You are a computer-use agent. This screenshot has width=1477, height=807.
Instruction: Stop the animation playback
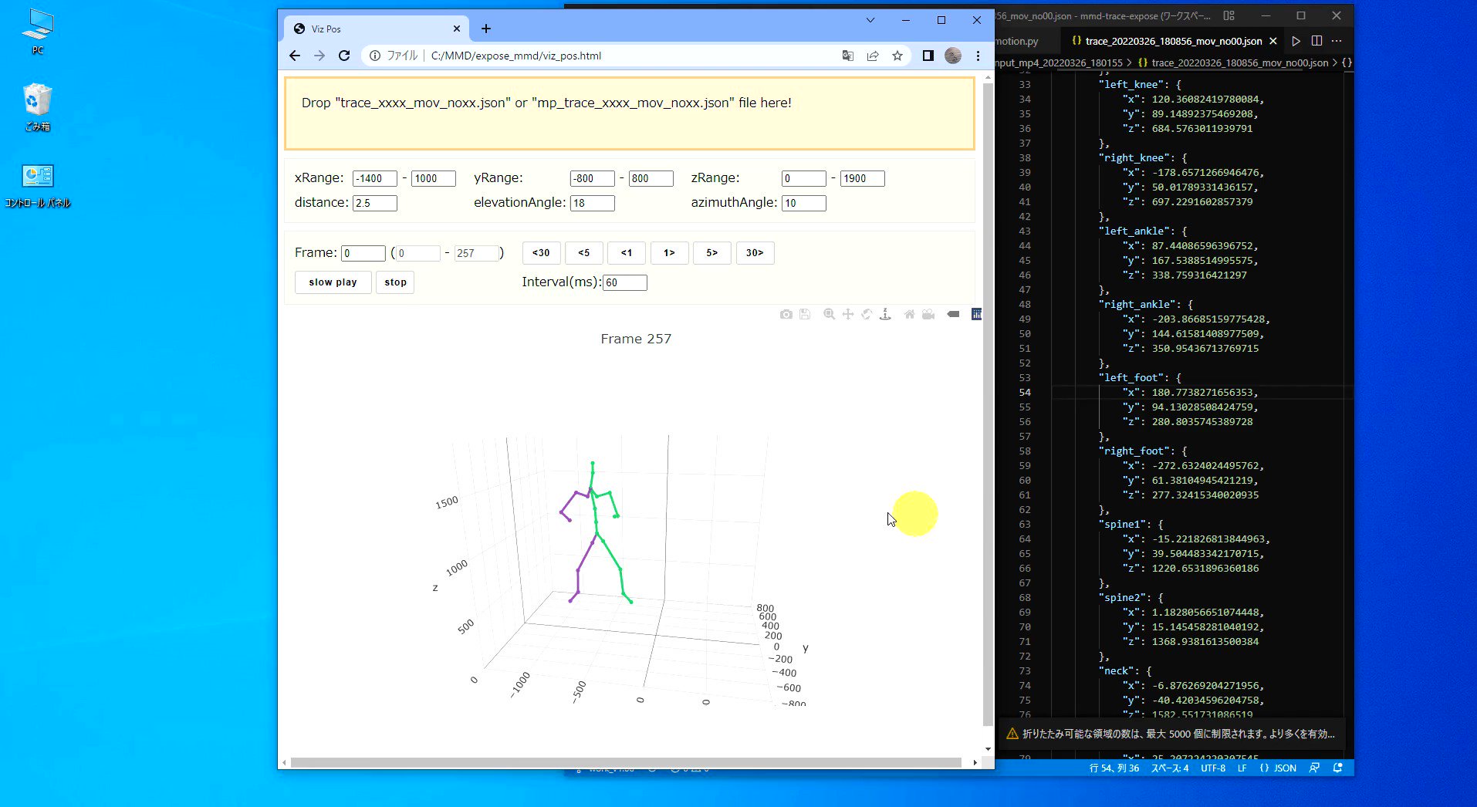395,282
